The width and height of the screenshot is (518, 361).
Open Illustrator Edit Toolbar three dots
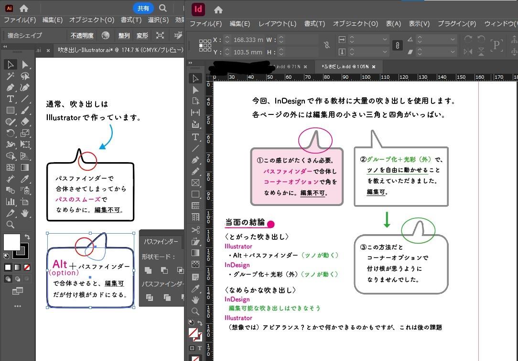click(x=18, y=306)
